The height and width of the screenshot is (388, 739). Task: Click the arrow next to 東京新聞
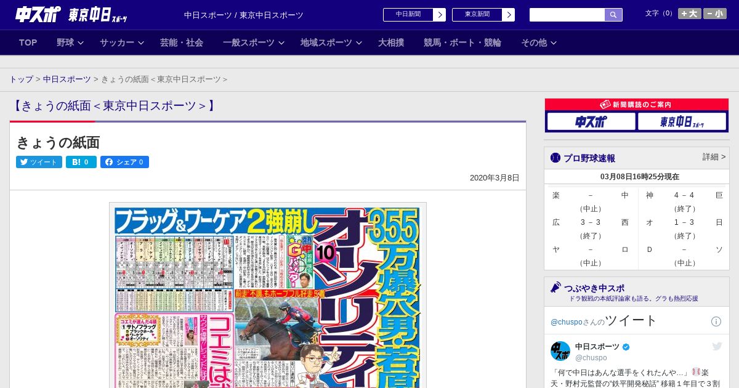click(509, 15)
